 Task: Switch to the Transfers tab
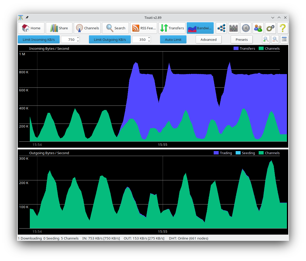[x=172, y=28]
